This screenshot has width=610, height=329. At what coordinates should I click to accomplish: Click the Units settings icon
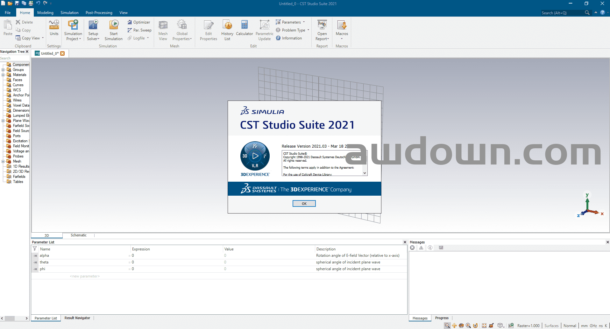tap(54, 25)
